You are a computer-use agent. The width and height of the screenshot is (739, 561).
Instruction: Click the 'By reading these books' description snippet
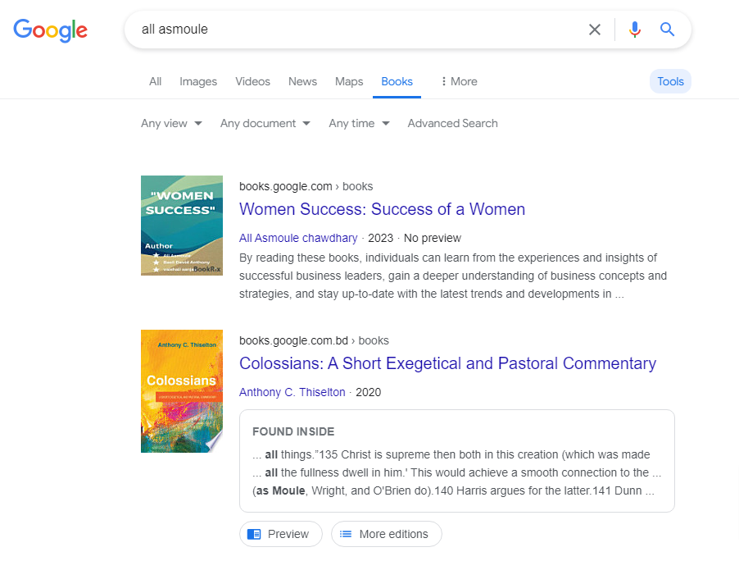click(x=453, y=276)
